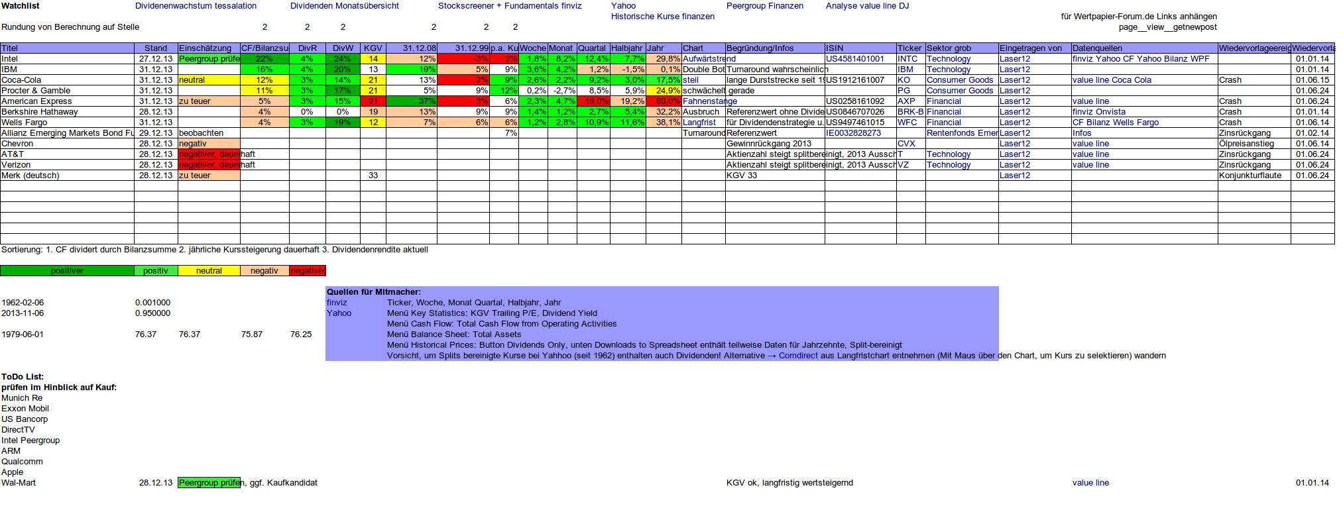Click the 'positiv' light green legend cell
The image size is (1343, 518).
tap(156, 271)
